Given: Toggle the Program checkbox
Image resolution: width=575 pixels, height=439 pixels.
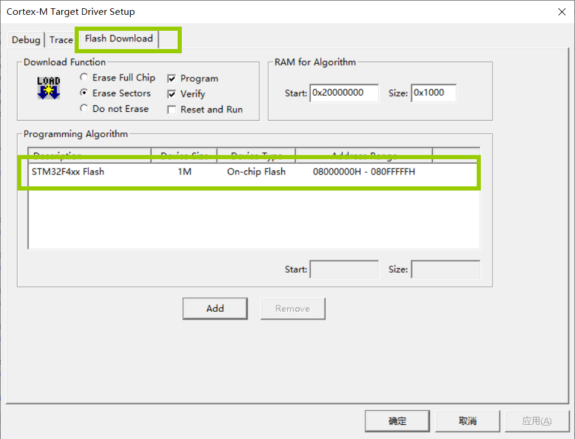Looking at the screenshot, I should [172, 79].
